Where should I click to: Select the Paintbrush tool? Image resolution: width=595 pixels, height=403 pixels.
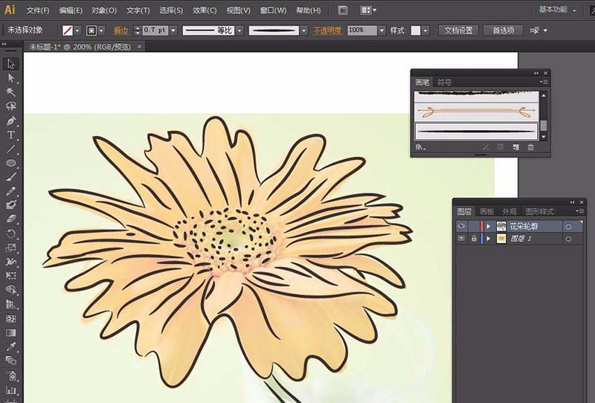click(x=11, y=177)
